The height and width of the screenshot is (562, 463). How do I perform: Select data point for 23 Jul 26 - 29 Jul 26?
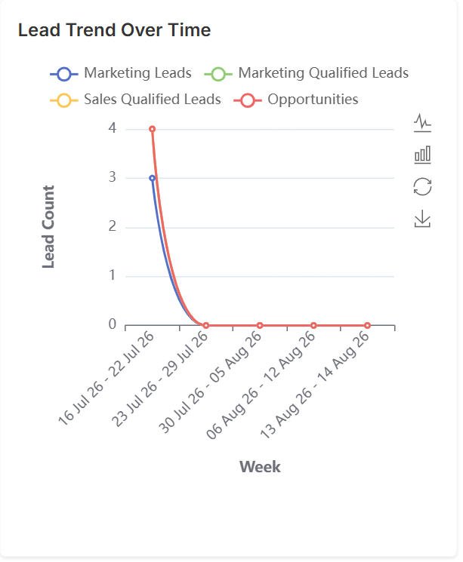coord(206,325)
